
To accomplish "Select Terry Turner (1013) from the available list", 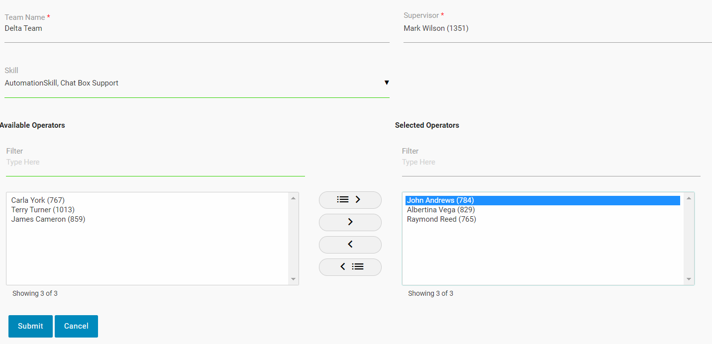I will [43, 210].
